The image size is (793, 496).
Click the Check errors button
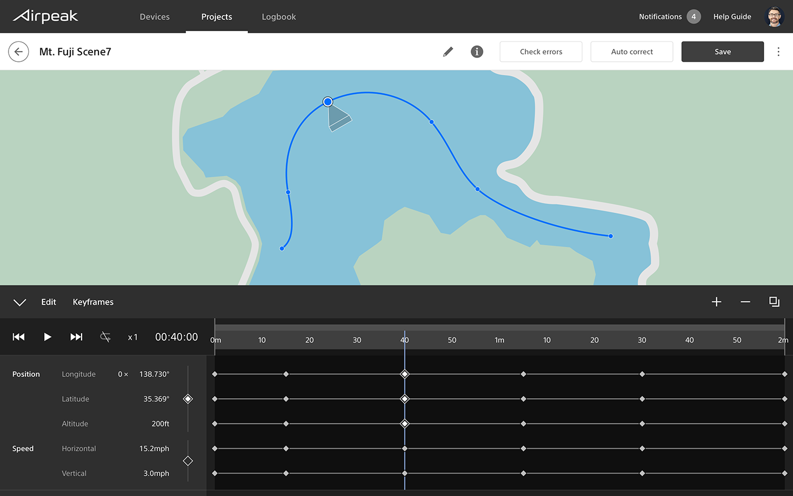coord(541,52)
